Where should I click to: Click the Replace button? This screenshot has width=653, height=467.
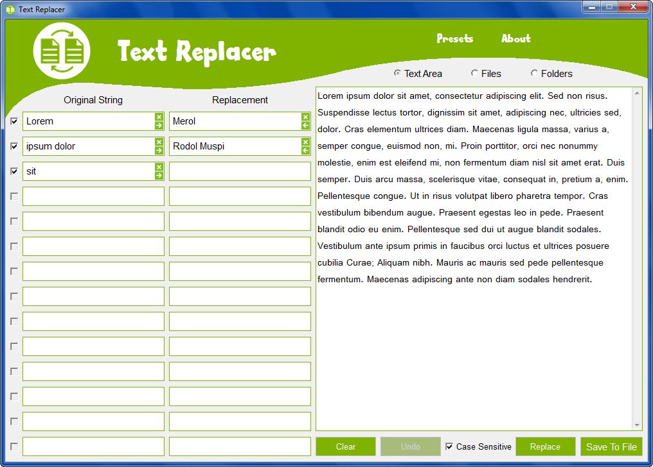point(546,446)
